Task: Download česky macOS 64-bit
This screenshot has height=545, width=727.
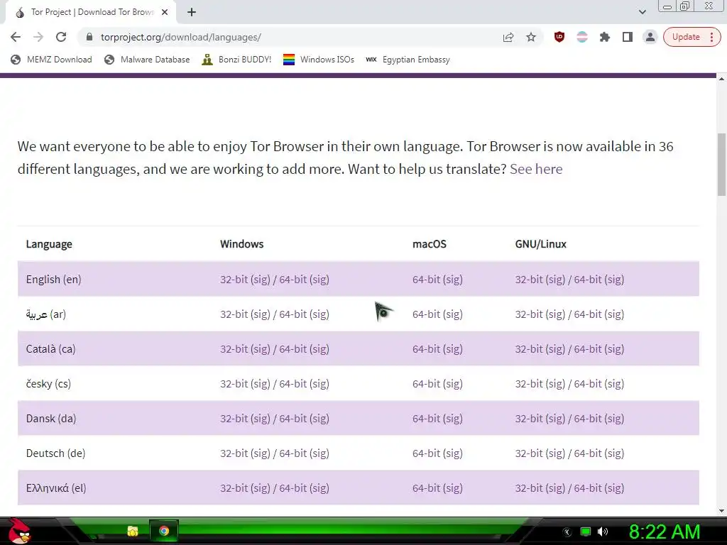Action: pos(427,384)
